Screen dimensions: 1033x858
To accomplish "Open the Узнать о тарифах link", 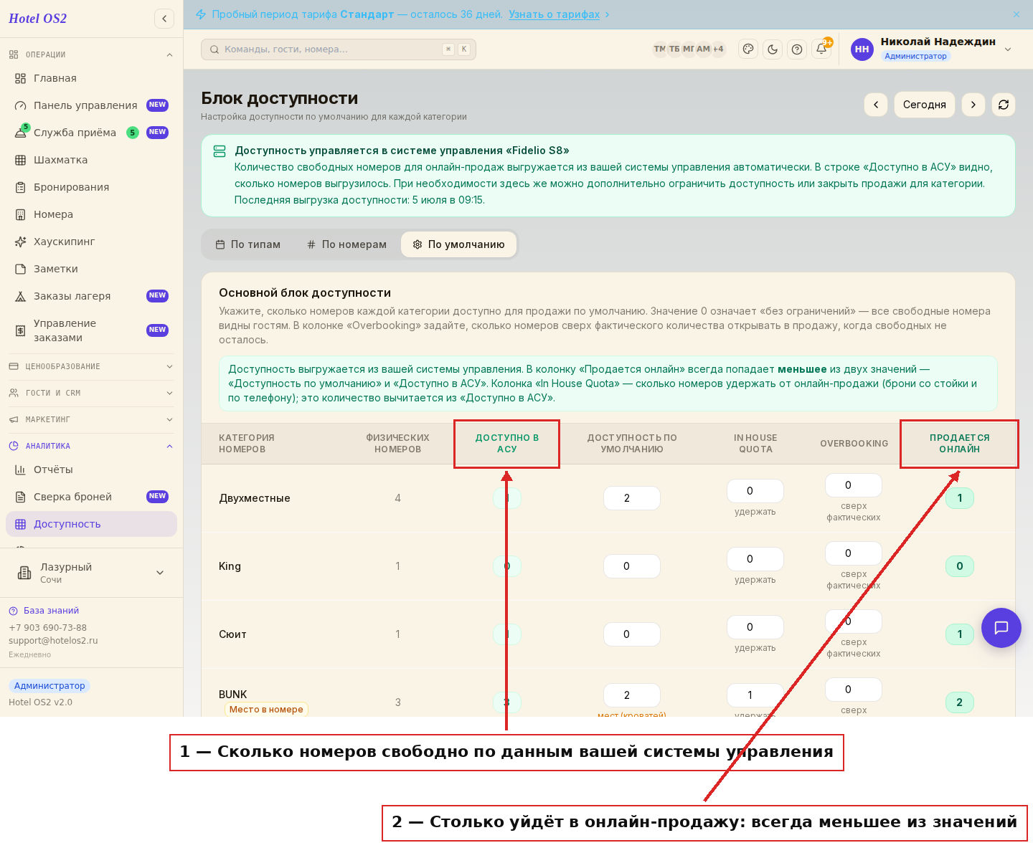I will point(554,14).
